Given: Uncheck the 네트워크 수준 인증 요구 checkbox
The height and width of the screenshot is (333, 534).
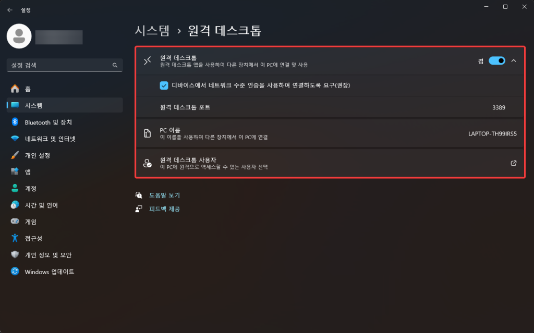Looking at the screenshot, I should coord(164,85).
